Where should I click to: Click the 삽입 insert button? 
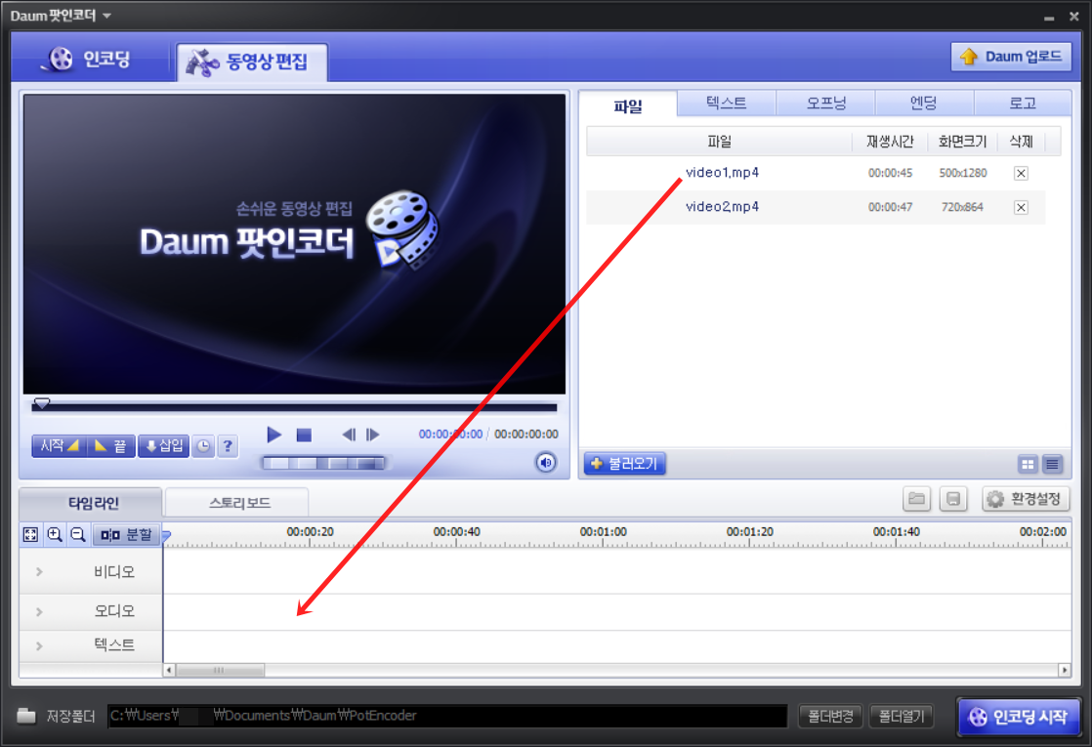click(x=164, y=445)
